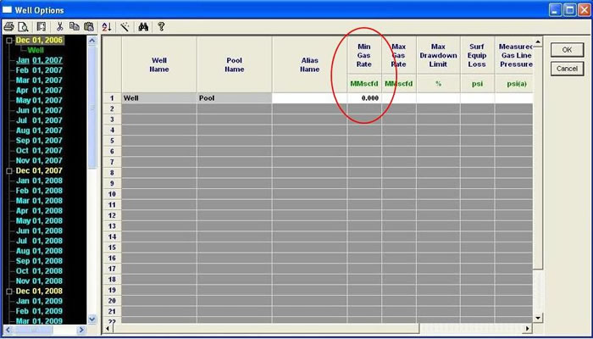Click the Help question mark icon
593x339 pixels.
coord(161,27)
